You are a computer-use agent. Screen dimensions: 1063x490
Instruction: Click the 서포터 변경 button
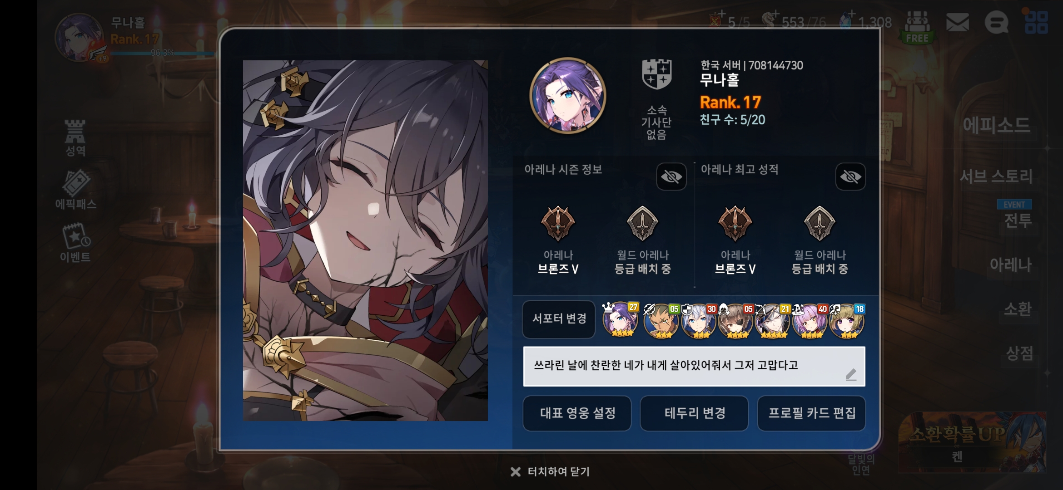[559, 319]
